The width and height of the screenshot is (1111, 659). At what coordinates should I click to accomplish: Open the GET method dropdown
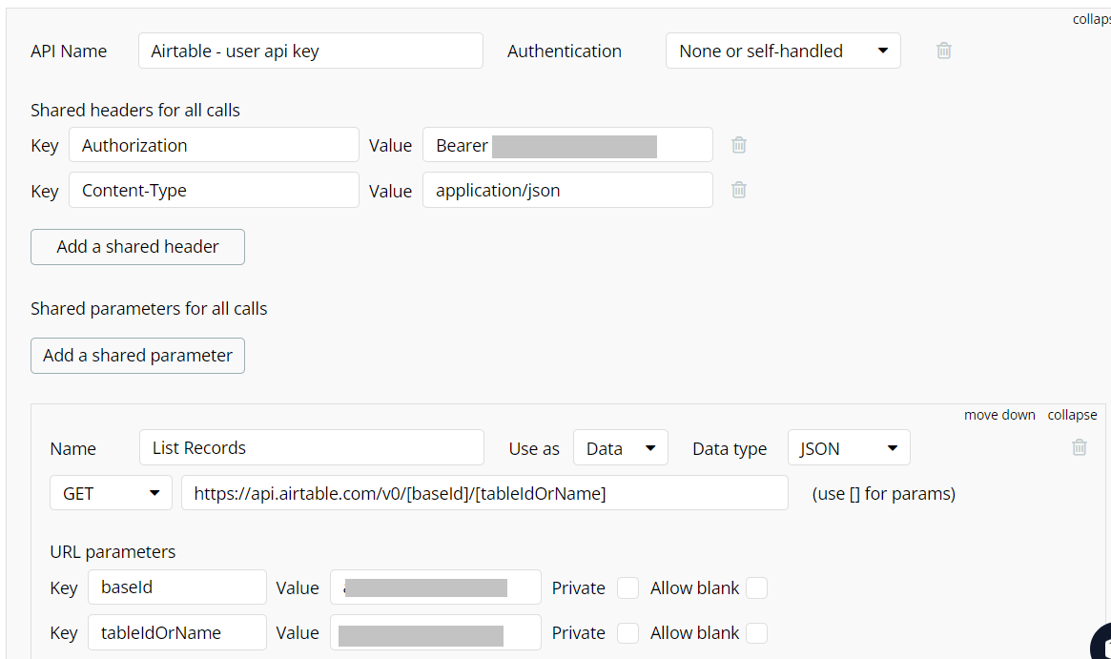[x=112, y=492]
